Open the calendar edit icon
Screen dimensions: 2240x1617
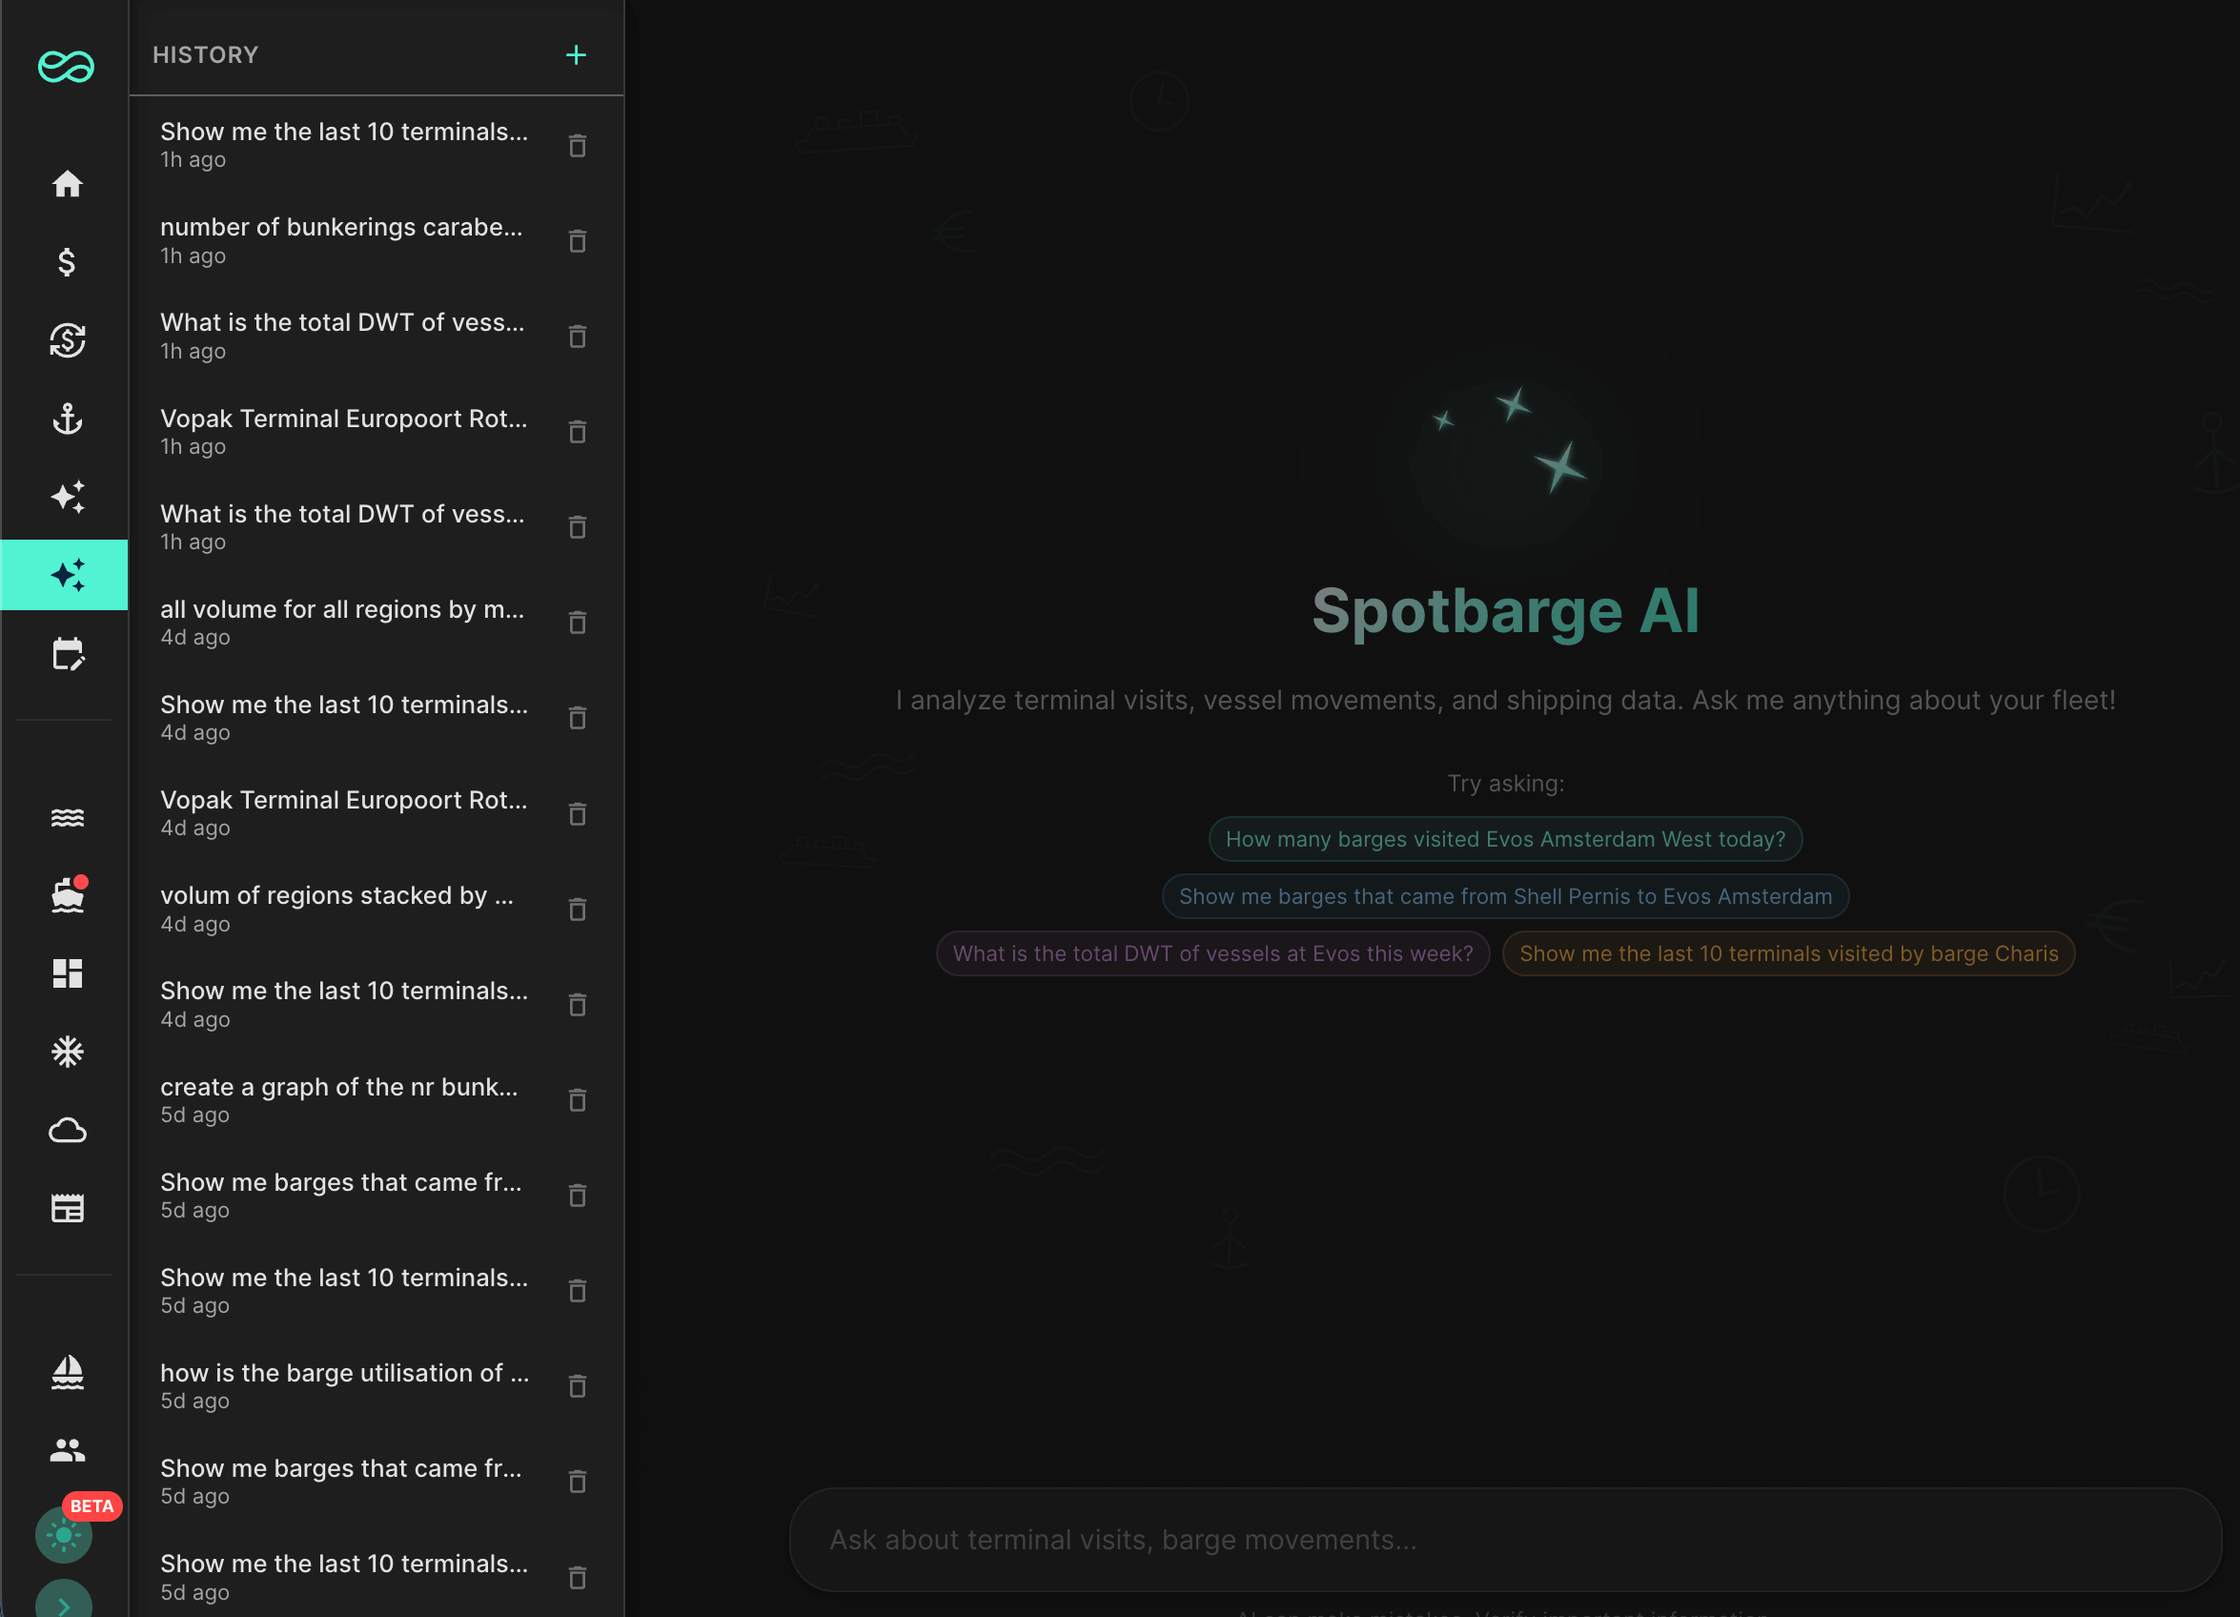coord(67,654)
